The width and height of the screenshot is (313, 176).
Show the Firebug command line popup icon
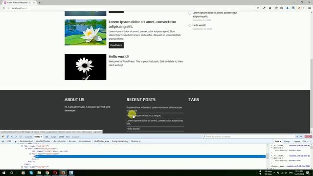pos(21,137)
